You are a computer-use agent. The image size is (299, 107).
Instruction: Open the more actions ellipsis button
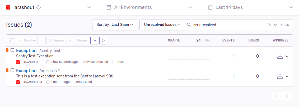tap(94, 40)
